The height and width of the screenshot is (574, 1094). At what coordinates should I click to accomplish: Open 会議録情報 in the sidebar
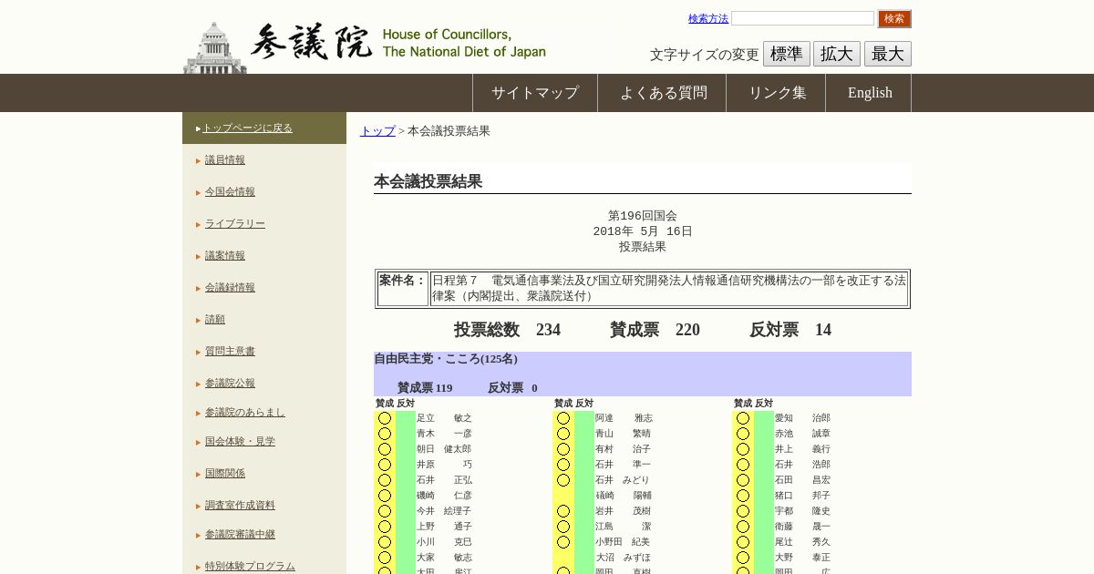(230, 287)
